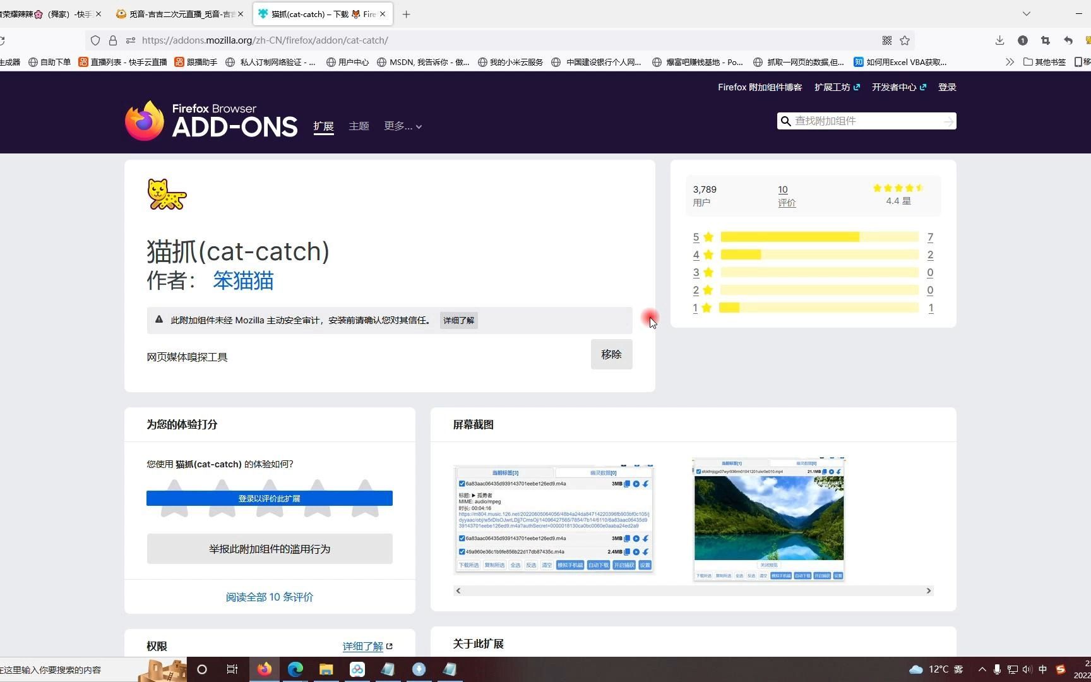1091x682 pixels.
Task: Open 阅读全部 10 条评价 link
Action: (x=270, y=597)
